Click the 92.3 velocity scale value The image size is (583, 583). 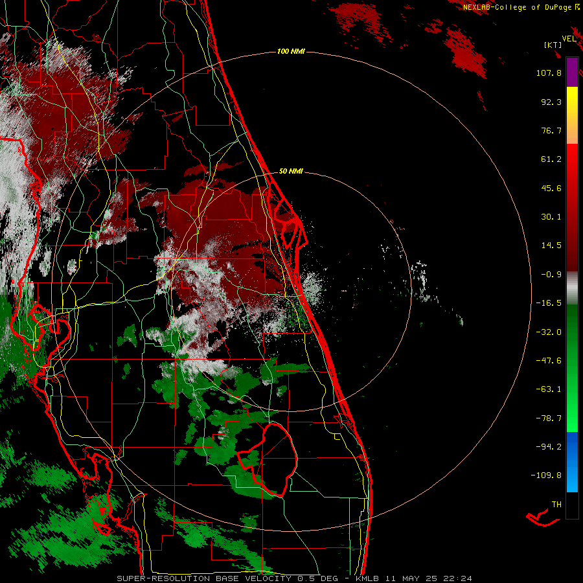551,102
